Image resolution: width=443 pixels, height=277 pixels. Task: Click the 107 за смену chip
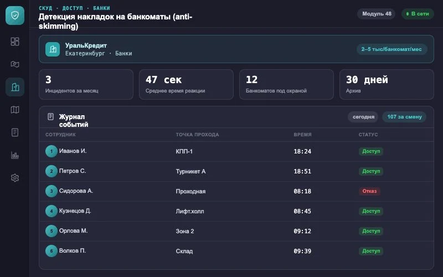[404, 117]
